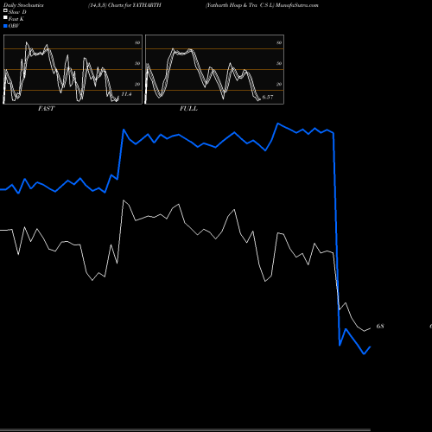432x432 pixels.
Task: Click the 20 level label in FULL chart
Action: pos(279,84)
